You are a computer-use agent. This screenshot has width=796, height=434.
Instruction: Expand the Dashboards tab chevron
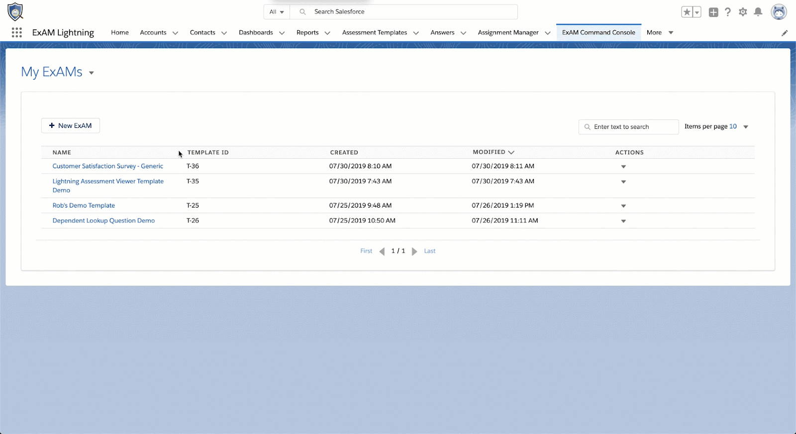pos(282,33)
